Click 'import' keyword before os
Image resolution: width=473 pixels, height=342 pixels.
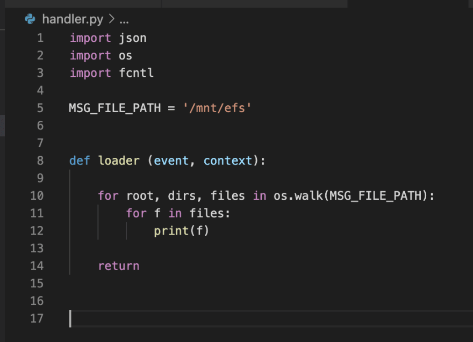[90, 56]
